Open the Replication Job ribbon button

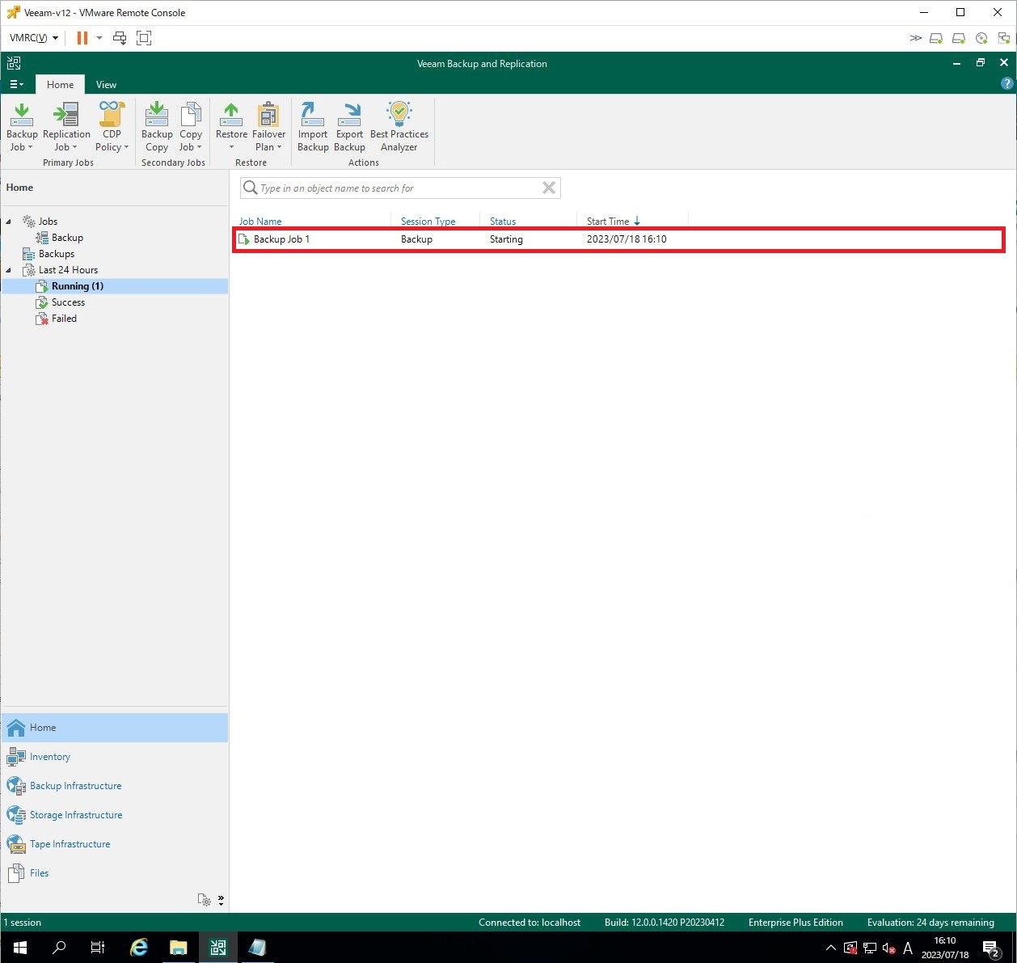(66, 127)
